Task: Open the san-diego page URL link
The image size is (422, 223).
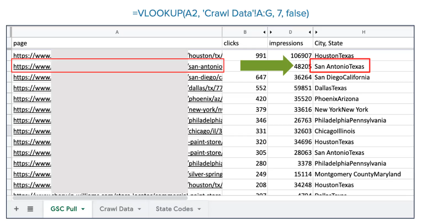Action: tap(205, 77)
